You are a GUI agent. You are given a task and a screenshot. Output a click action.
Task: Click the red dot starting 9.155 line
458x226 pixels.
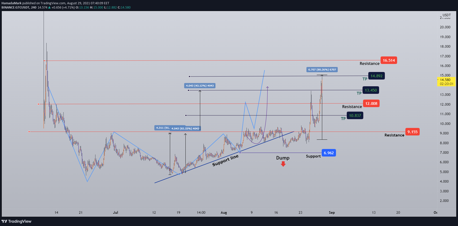[29, 132]
